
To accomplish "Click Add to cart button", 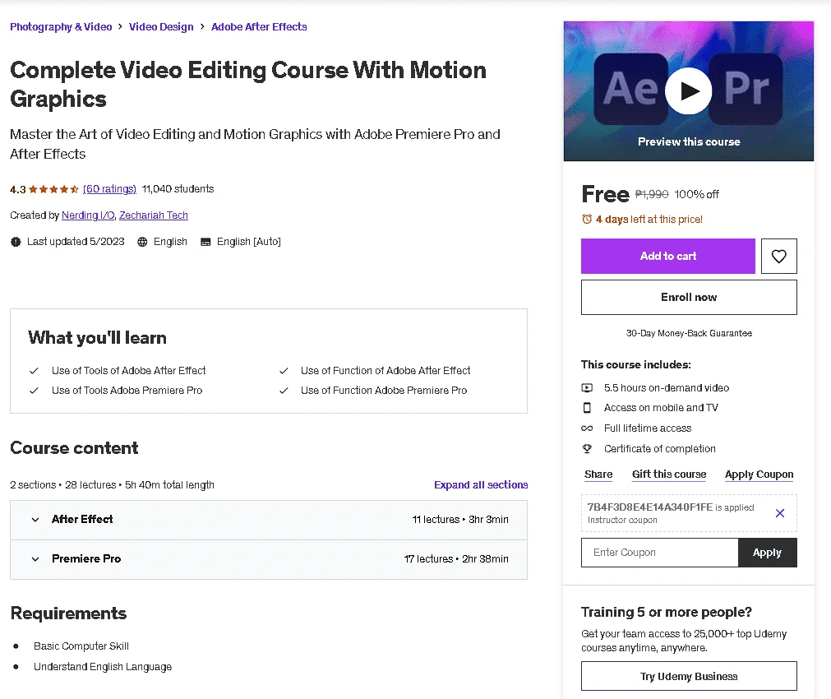I will click(667, 256).
